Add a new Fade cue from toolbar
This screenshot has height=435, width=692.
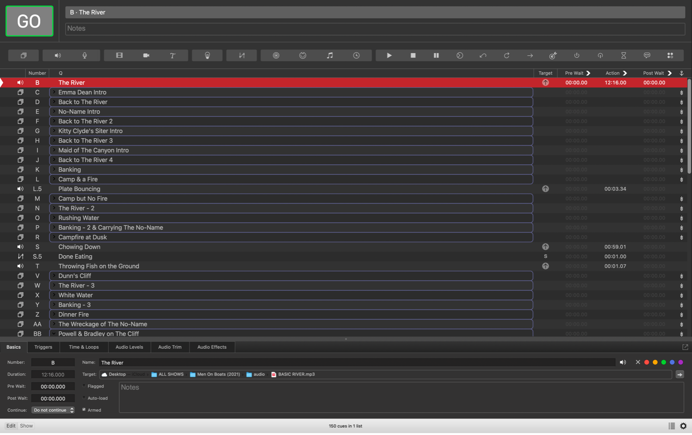click(241, 56)
